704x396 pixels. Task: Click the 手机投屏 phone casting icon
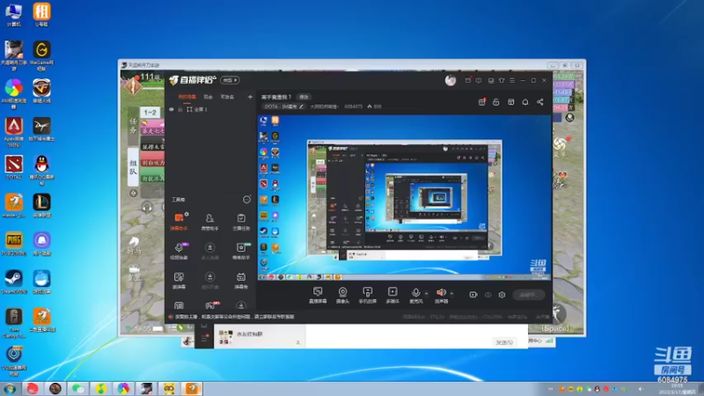click(x=367, y=295)
